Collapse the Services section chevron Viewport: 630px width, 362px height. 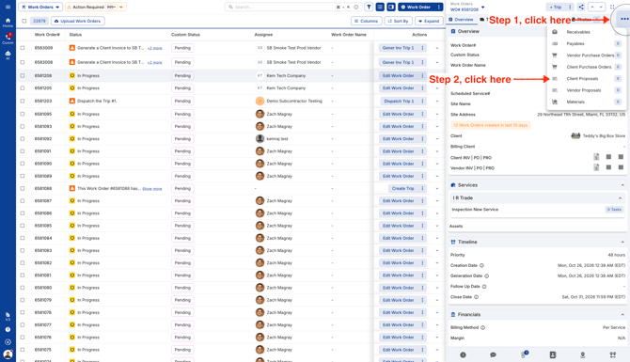622,185
